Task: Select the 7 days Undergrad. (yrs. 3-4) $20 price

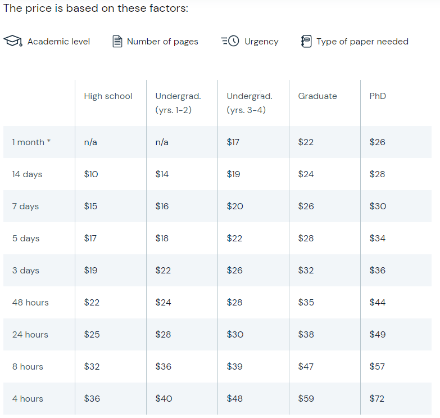Action: pyautogui.click(x=235, y=206)
